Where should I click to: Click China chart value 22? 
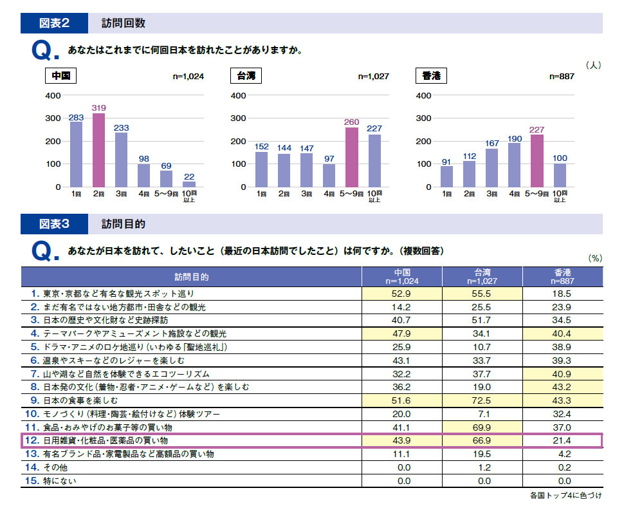[189, 176]
